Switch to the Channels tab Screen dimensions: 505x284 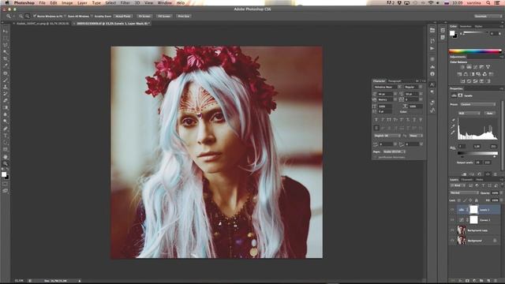[466, 180]
